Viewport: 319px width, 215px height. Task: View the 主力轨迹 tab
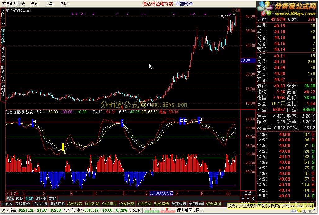pos(40,204)
